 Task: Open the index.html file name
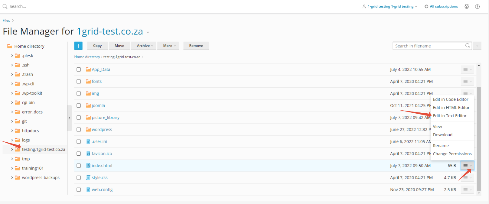pos(102,166)
